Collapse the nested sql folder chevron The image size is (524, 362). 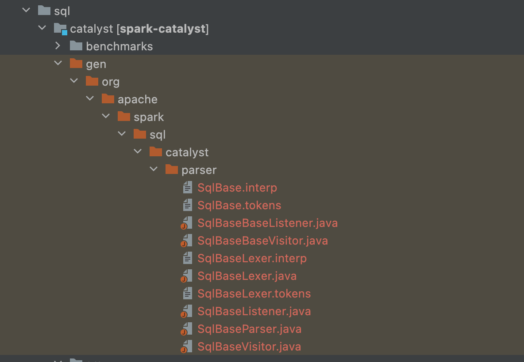[122, 134]
